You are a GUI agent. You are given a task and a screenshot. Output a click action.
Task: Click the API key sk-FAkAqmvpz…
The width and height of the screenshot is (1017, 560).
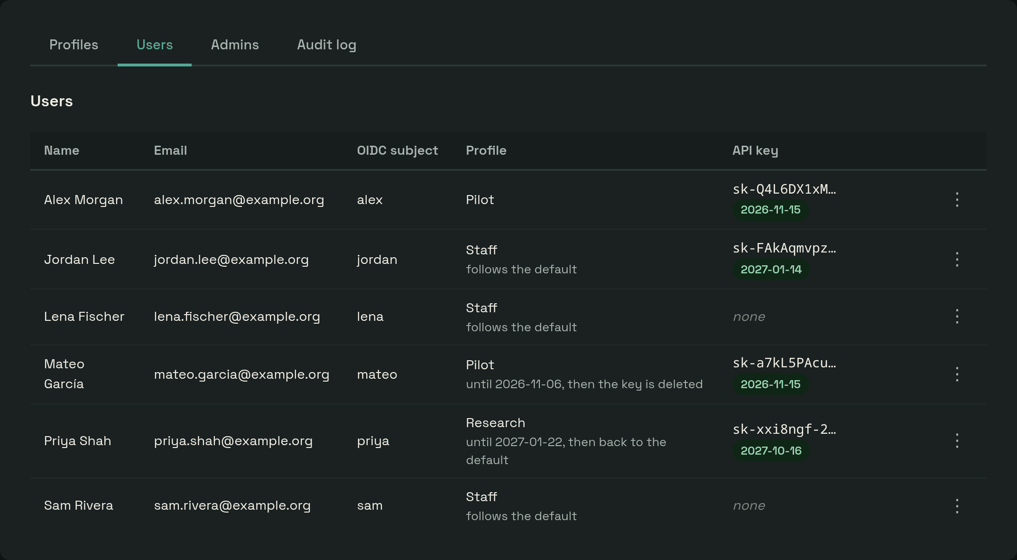785,248
